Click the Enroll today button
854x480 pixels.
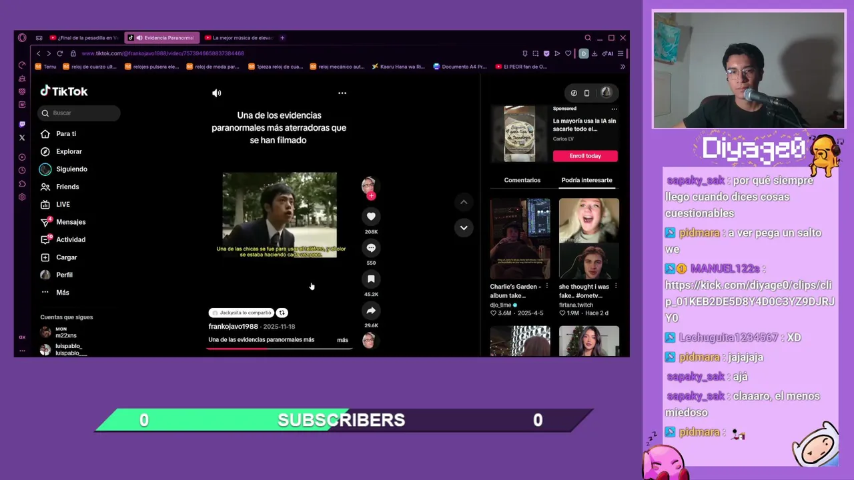click(x=585, y=156)
